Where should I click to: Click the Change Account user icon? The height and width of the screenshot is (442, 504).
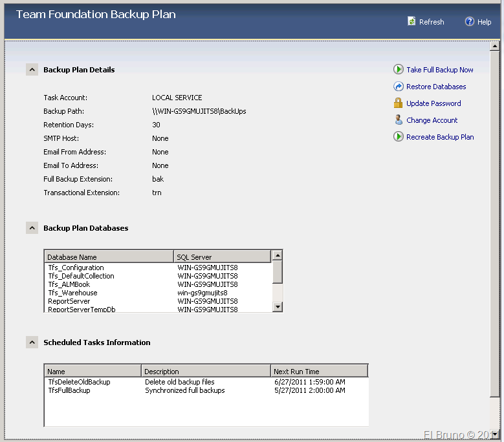pyautogui.click(x=399, y=120)
